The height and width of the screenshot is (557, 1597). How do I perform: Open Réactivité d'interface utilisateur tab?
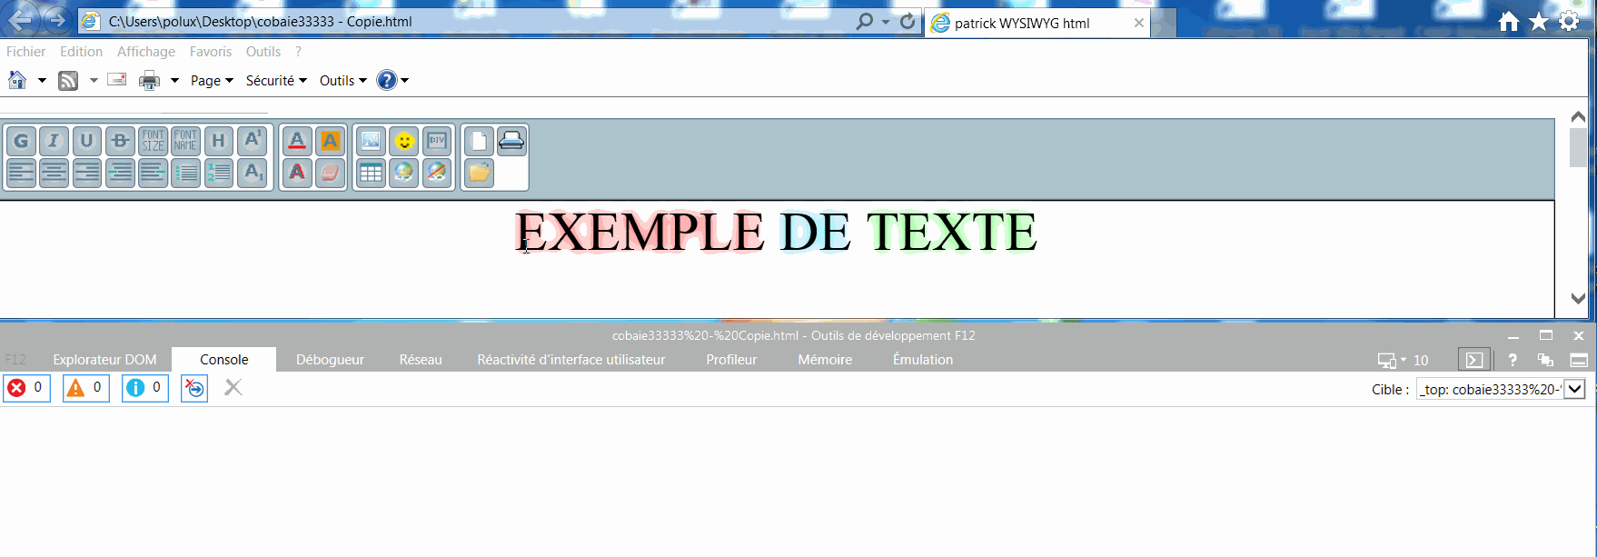[x=571, y=360]
